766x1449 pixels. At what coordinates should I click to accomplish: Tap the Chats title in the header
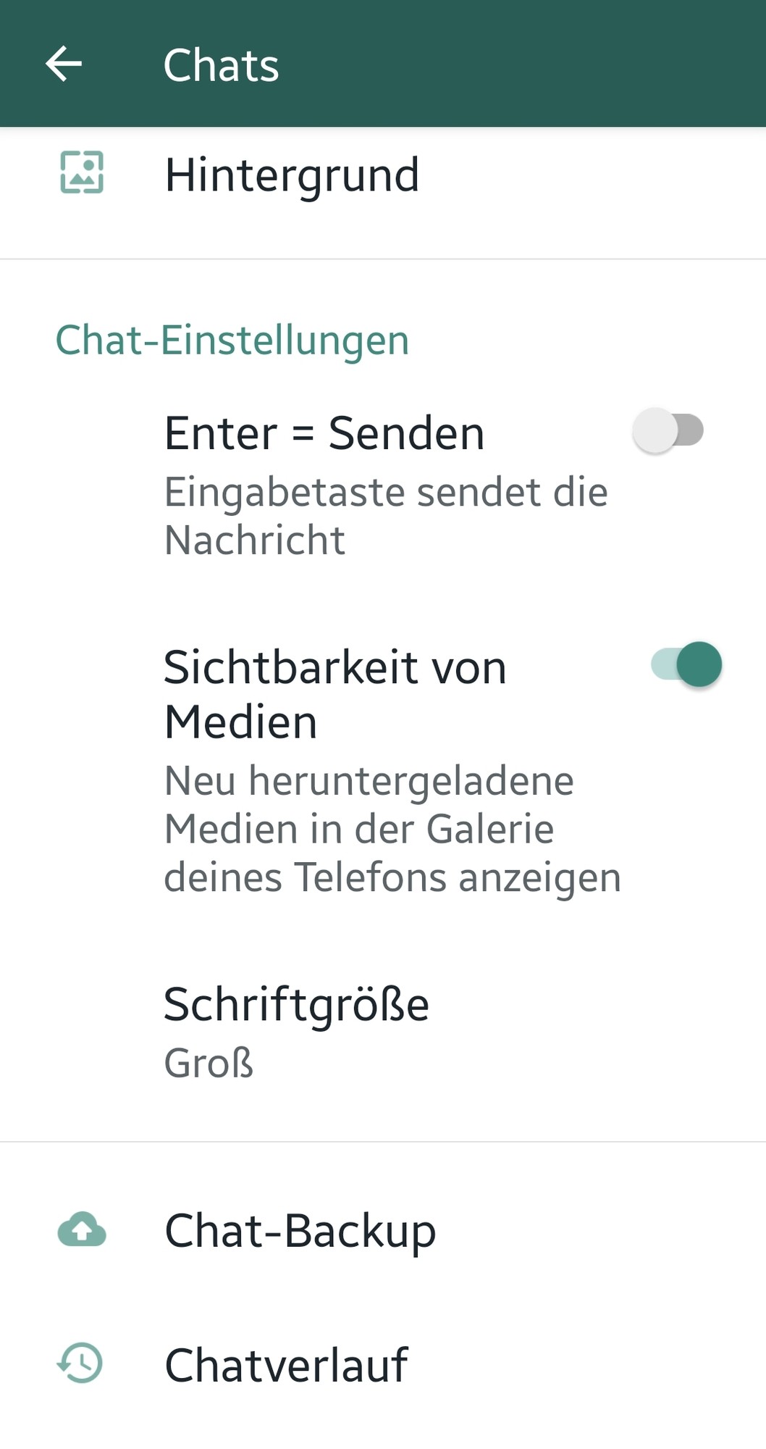coord(221,64)
